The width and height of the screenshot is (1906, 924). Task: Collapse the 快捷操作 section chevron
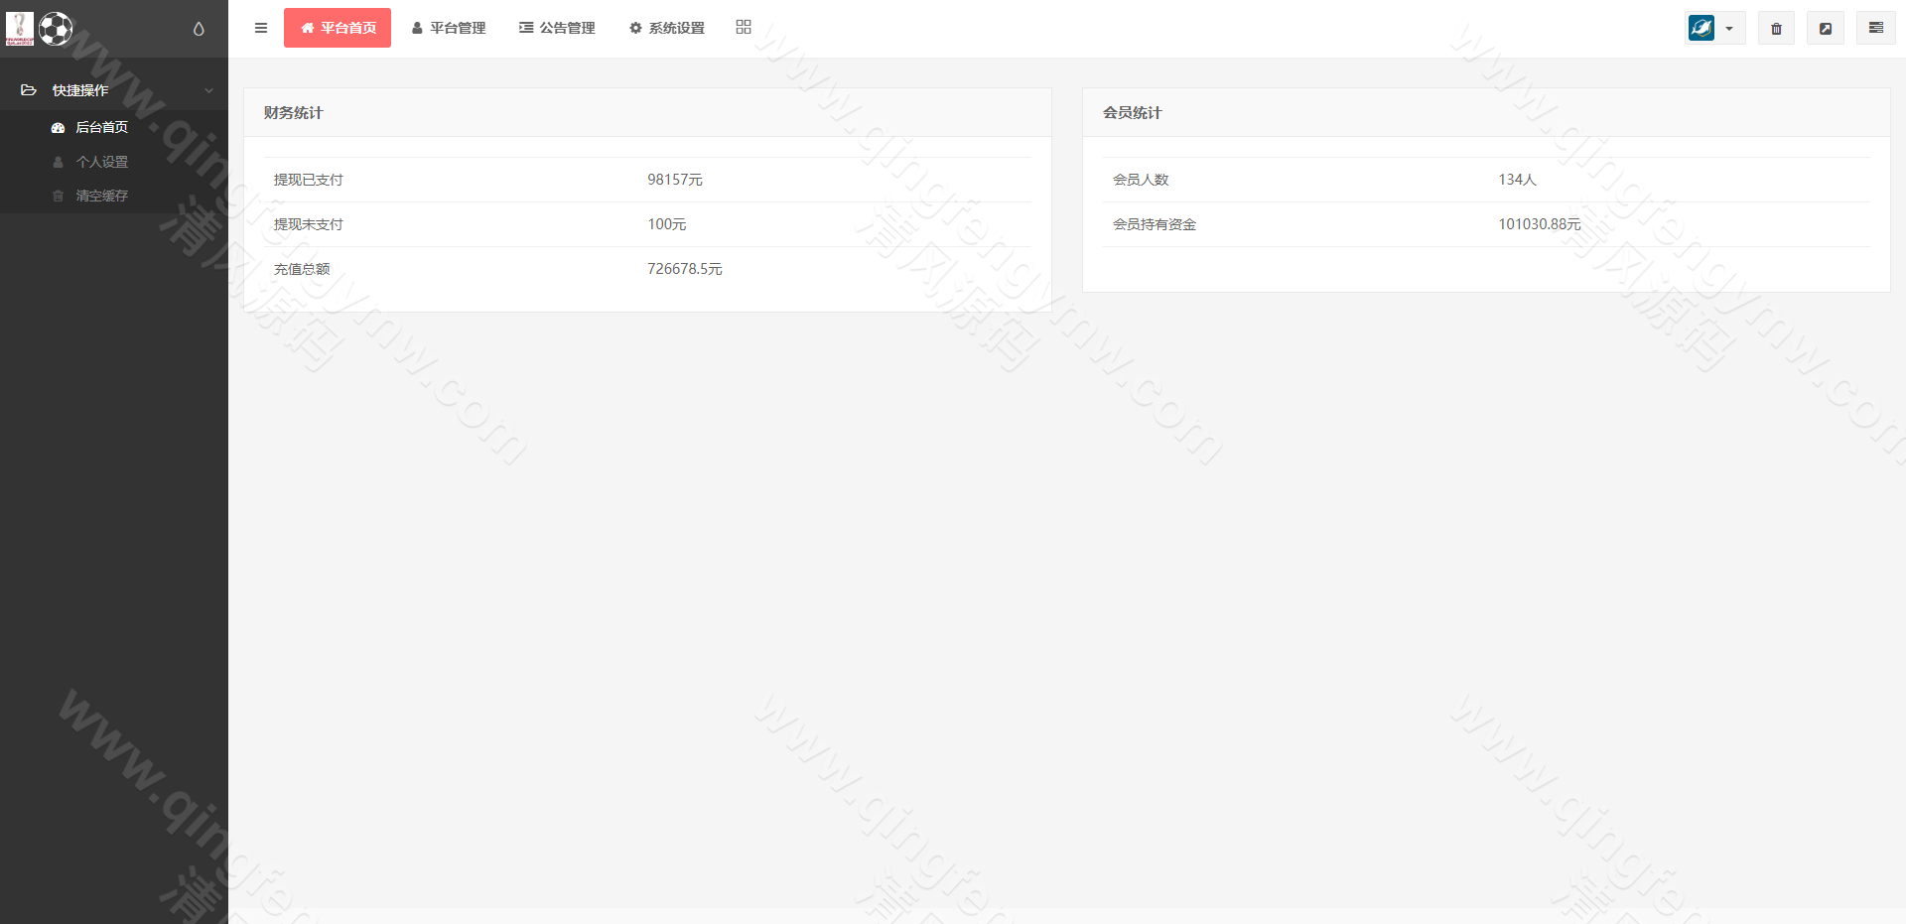(x=208, y=88)
